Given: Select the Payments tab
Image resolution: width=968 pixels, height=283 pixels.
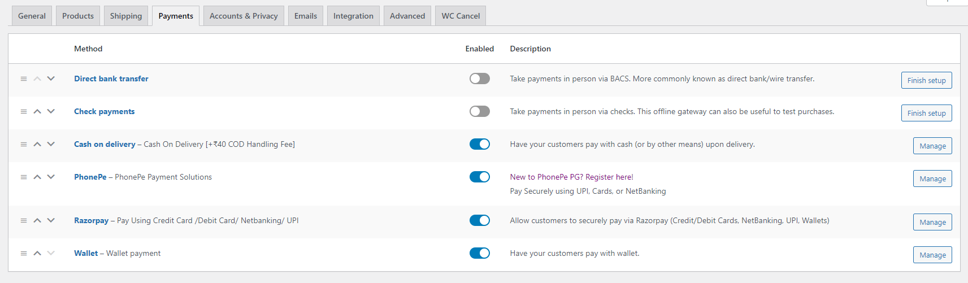Looking at the screenshot, I should [x=176, y=16].
